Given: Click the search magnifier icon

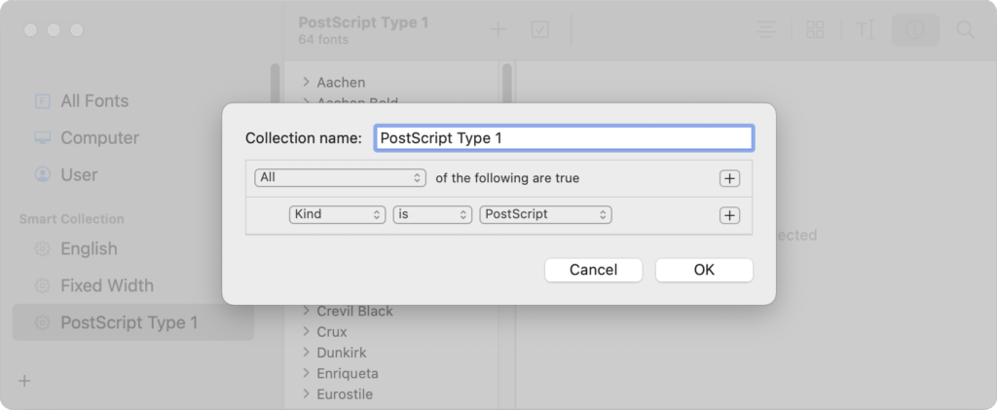Looking at the screenshot, I should [x=966, y=29].
